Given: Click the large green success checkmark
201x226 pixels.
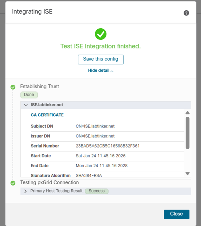Looking at the screenshot, I should (x=100, y=34).
